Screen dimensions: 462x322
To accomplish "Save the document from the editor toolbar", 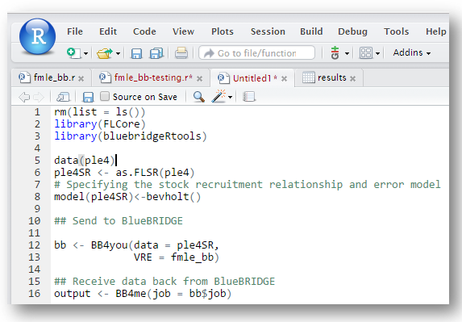I will (88, 97).
